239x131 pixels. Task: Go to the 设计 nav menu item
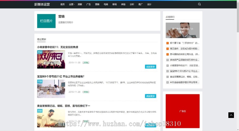tap(149, 4)
